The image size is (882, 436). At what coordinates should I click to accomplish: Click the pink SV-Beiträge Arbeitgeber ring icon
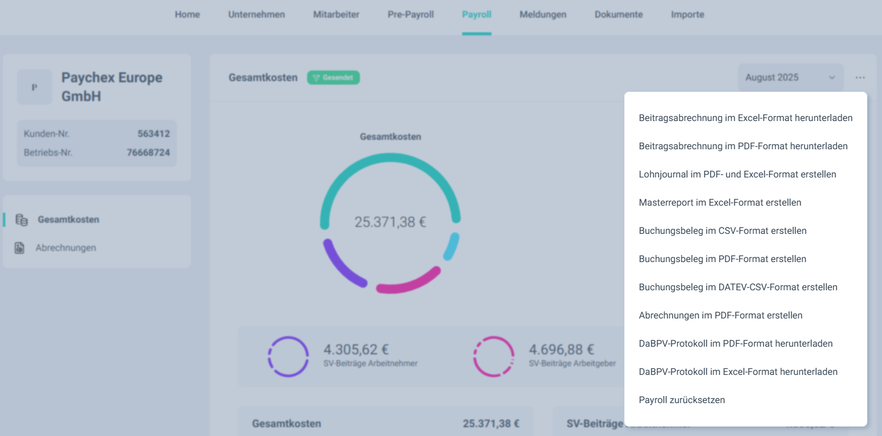(493, 356)
